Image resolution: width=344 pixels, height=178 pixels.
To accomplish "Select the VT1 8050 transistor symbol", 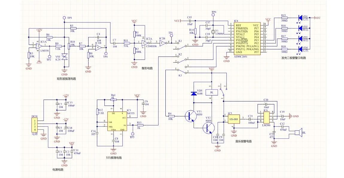I will (191, 116).
